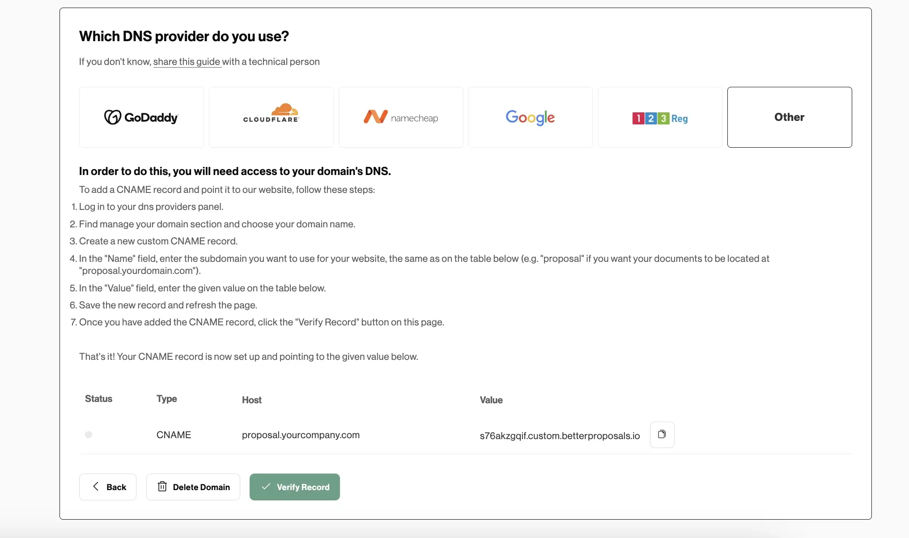Select the Google provider logo
The width and height of the screenshot is (909, 538).
530,117
